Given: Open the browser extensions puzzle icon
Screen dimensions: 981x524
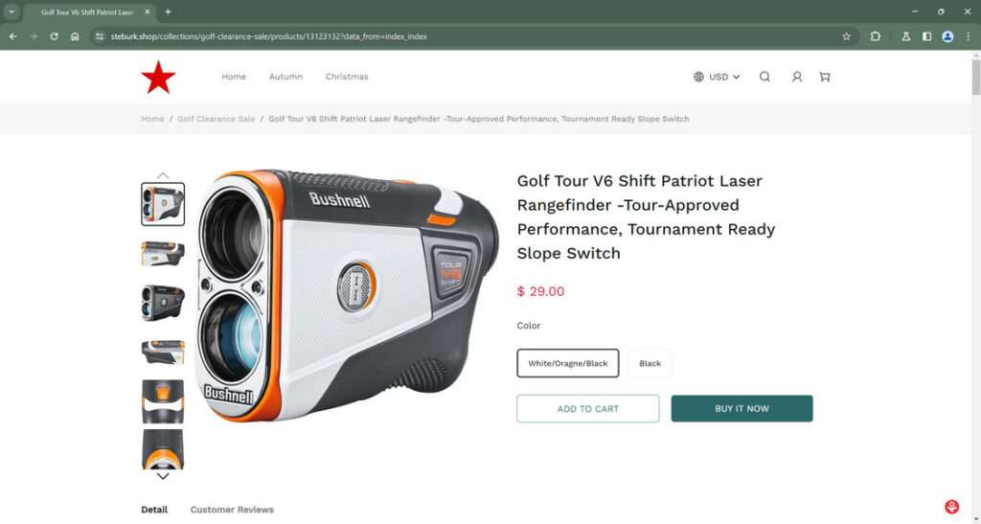Looking at the screenshot, I should tap(876, 36).
